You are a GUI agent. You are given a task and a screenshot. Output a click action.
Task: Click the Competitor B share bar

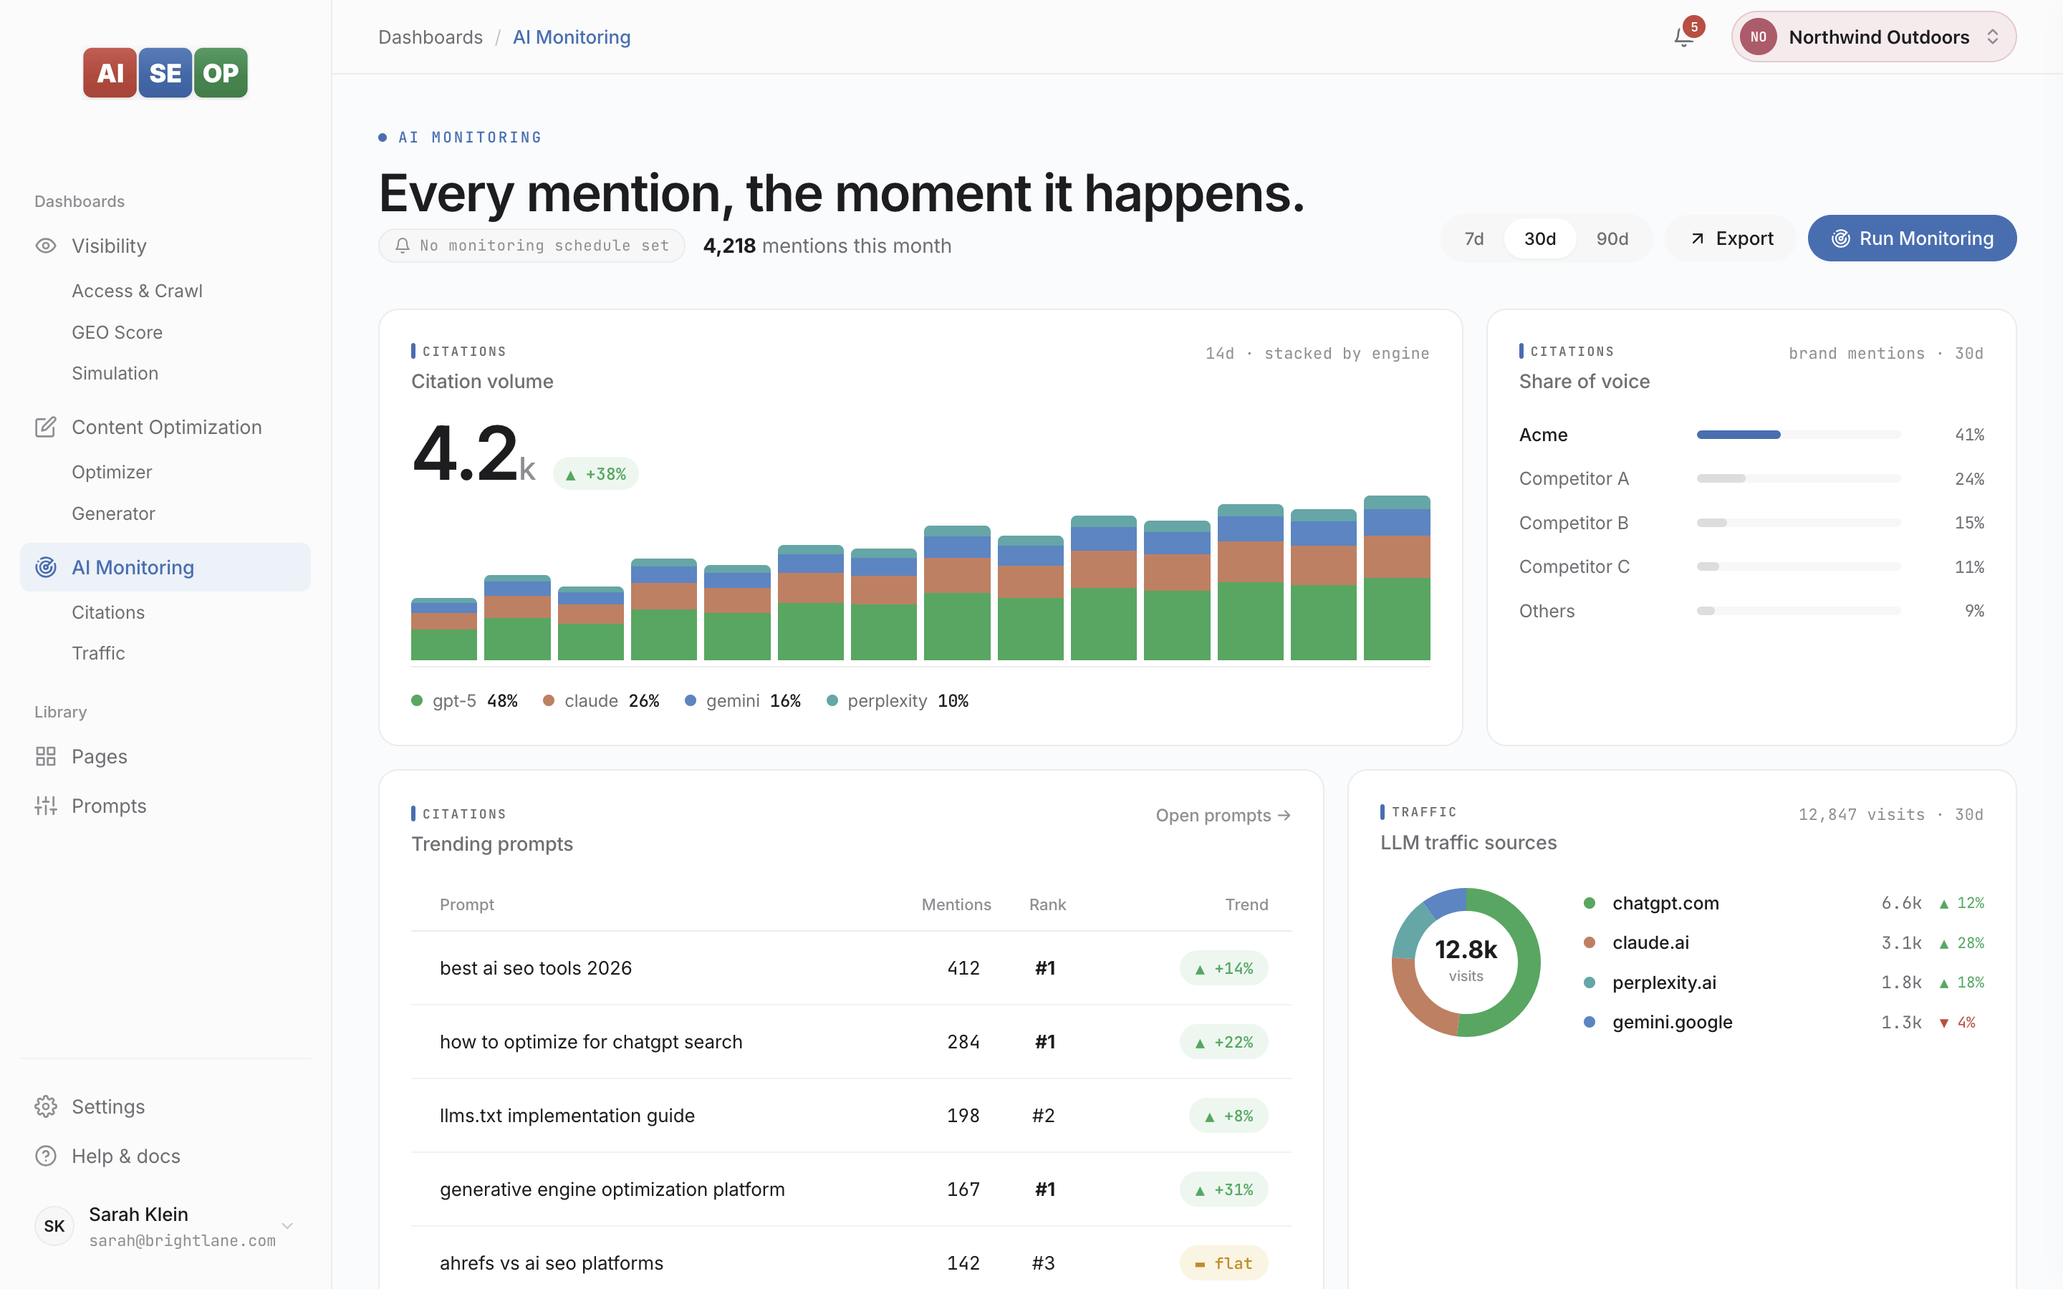point(1798,523)
